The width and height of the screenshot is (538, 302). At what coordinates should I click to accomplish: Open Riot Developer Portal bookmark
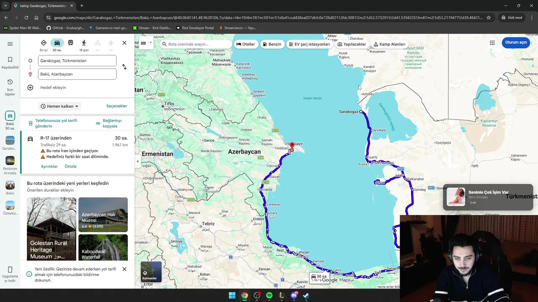(195, 28)
